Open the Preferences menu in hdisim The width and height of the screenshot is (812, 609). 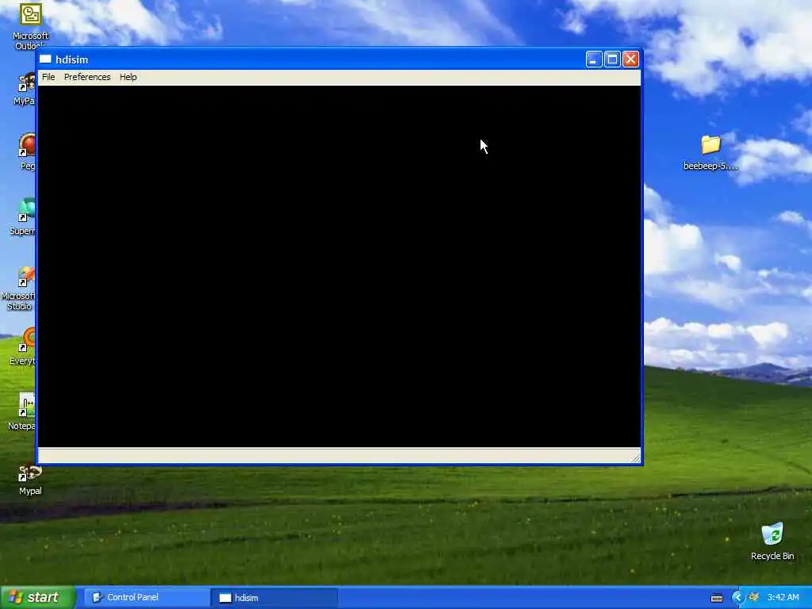[x=87, y=77]
